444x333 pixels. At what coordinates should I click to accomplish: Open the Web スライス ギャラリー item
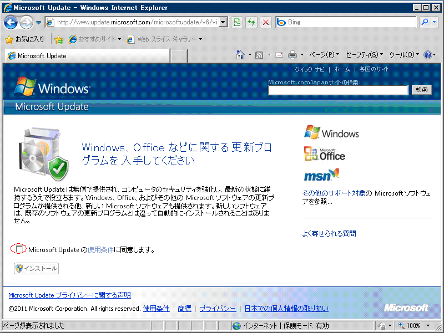click(165, 39)
